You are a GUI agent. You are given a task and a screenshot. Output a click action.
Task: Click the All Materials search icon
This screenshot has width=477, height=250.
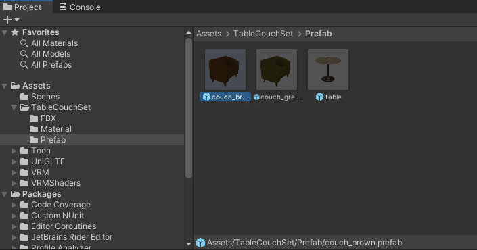(24, 43)
